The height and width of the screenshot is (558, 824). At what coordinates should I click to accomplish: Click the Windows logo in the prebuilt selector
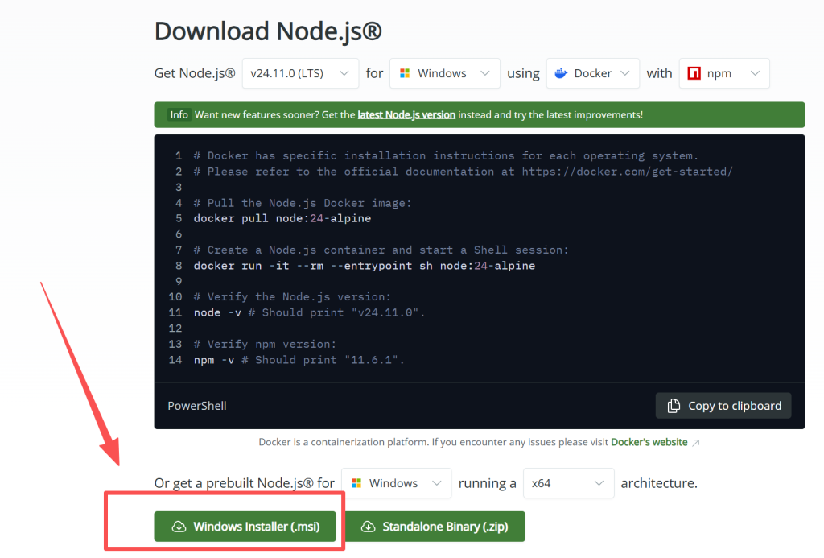(x=356, y=483)
